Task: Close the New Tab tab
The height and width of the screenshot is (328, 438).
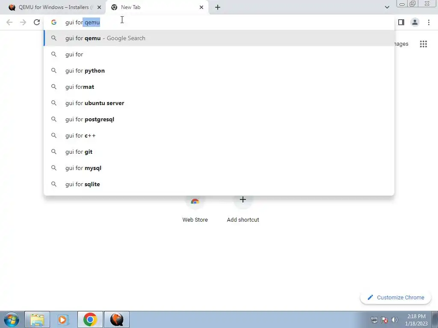Action: click(201, 7)
